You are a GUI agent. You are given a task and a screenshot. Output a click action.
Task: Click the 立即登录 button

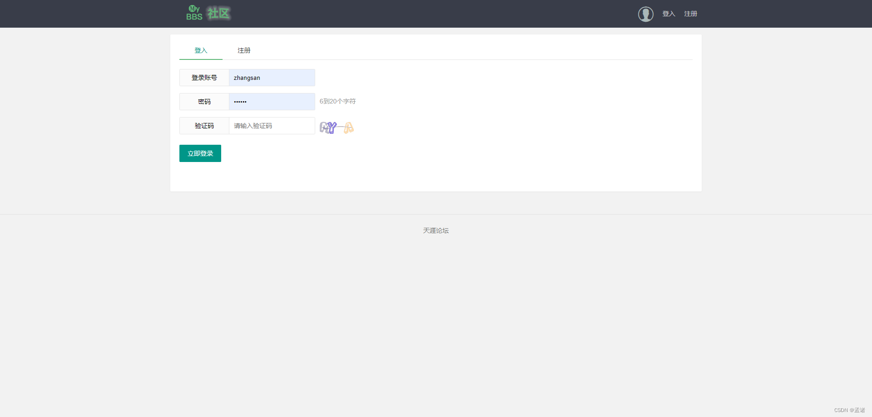click(200, 153)
